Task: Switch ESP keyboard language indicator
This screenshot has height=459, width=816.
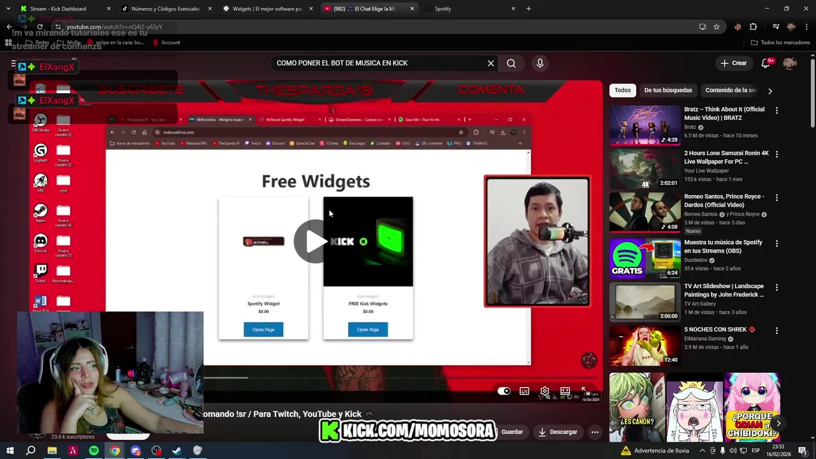Action: click(756, 451)
